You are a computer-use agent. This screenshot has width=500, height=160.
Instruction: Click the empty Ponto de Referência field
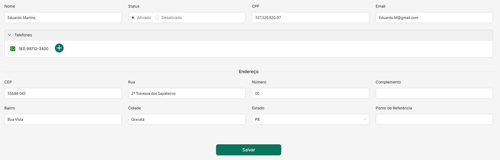point(434,119)
